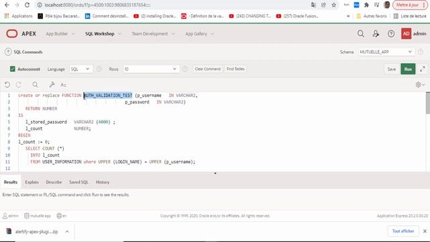Viewport: 430px width, 242px height.
Task: Open the Help question mark icon
Action: click(391, 34)
